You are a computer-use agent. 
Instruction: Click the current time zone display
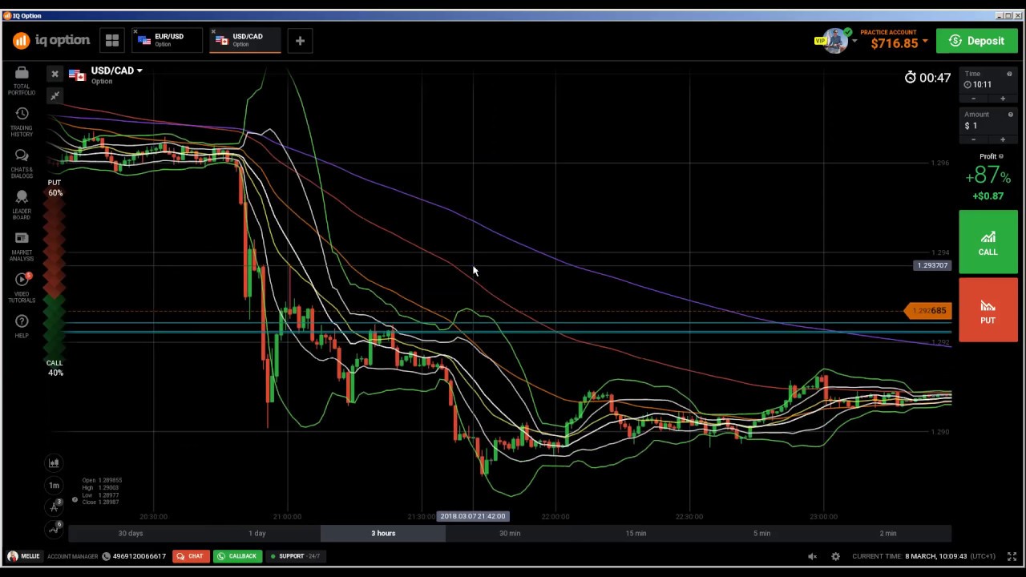pyautogui.click(x=925, y=556)
